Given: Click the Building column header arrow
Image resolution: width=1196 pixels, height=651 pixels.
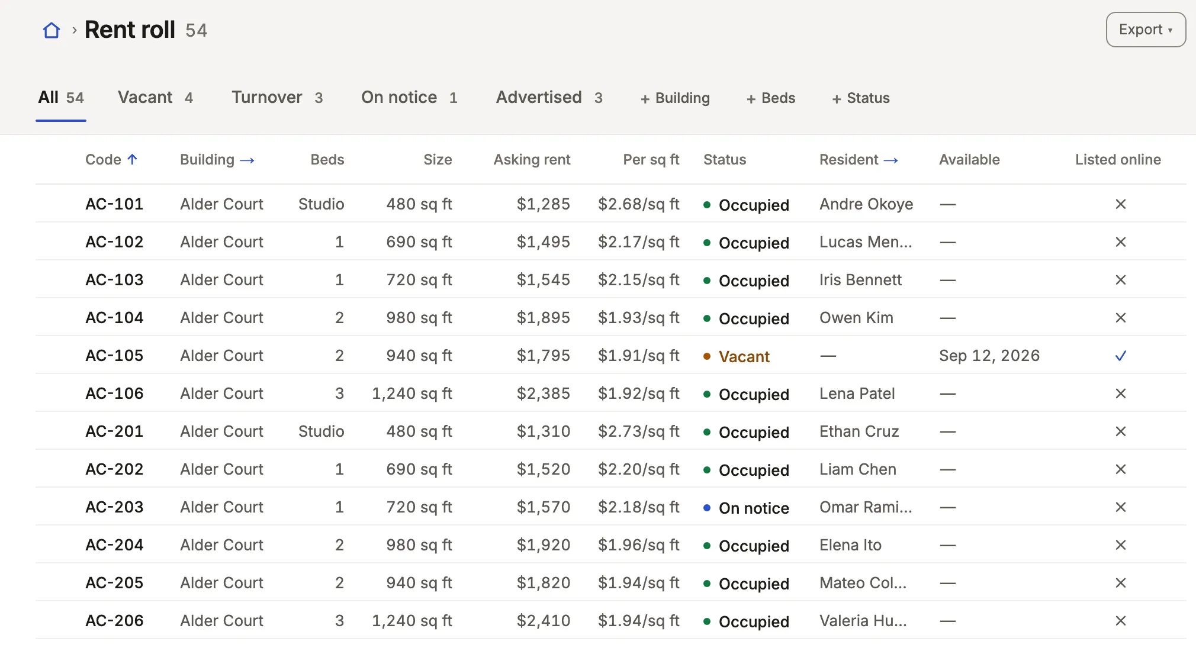Looking at the screenshot, I should coord(247,160).
